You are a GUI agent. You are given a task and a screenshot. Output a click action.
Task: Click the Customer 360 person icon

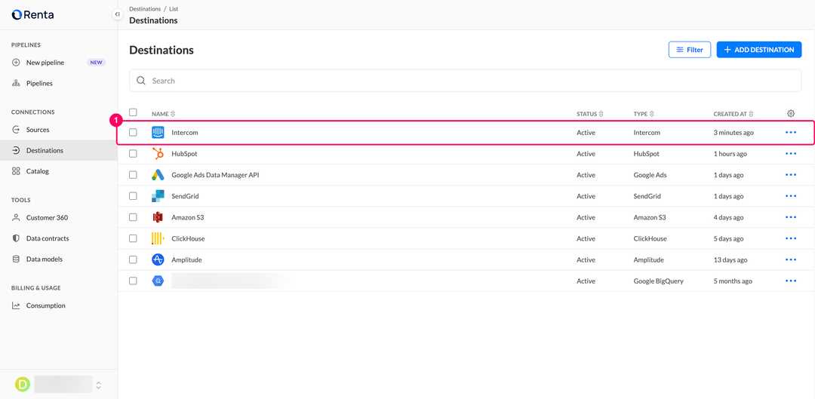pyautogui.click(x=16, y=218)
